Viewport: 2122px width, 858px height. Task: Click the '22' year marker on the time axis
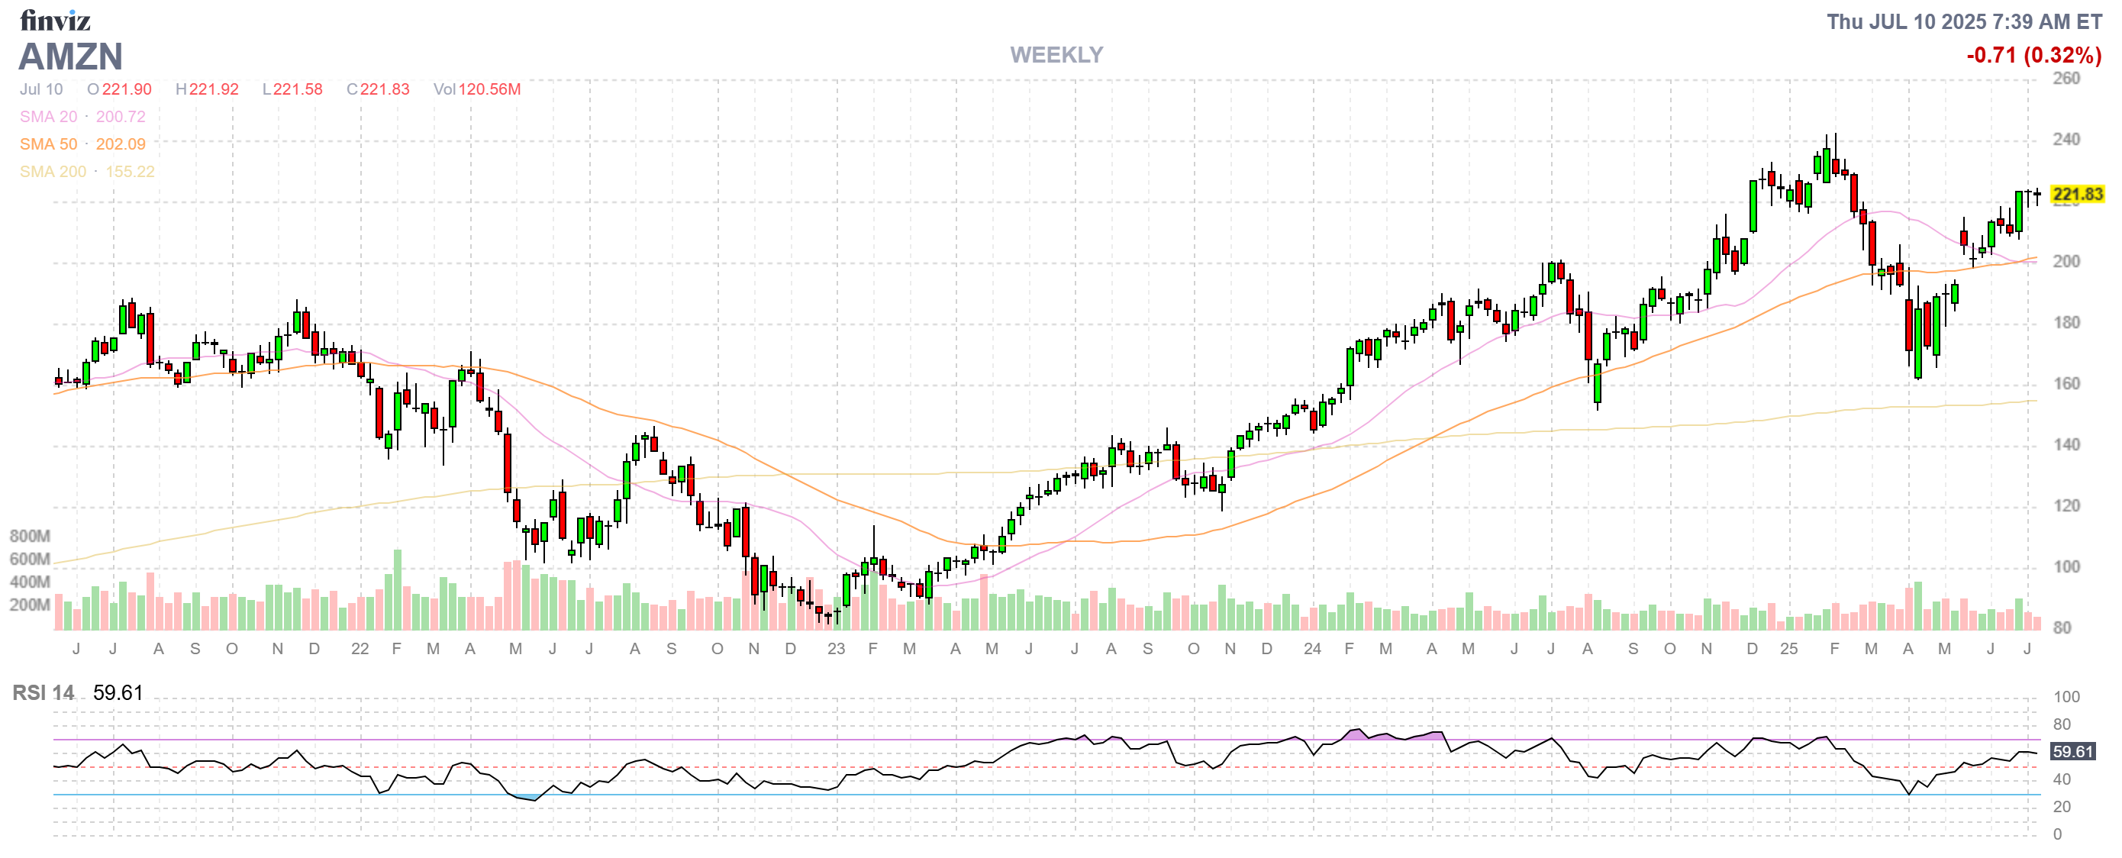tap(360, 649)
